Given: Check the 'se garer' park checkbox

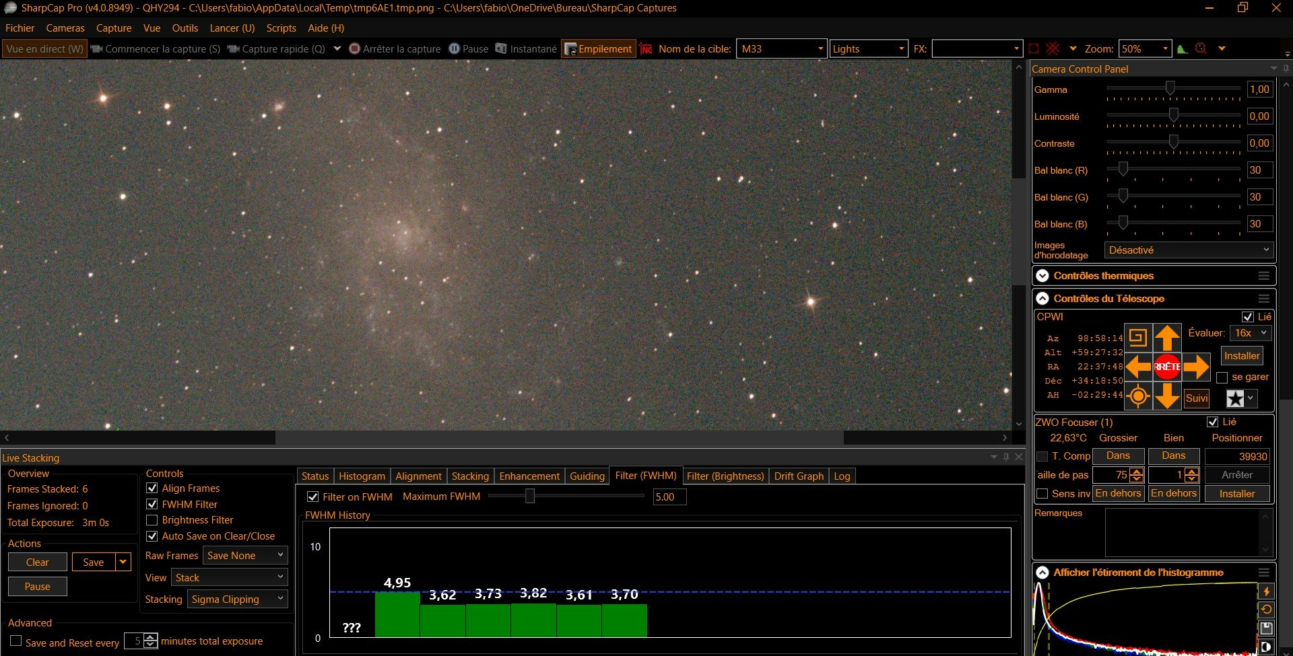Looking at the screenshot, I should pos(1222,377).
